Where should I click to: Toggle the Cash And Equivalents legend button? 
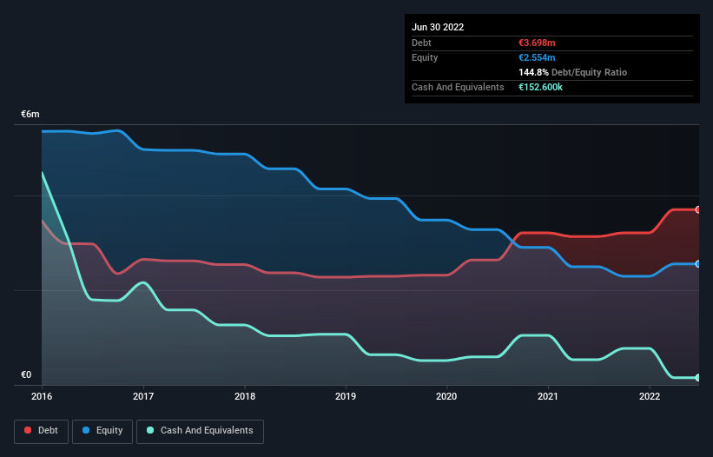pos(200,431)
